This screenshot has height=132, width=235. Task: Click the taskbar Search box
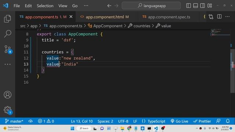[84, 128]
